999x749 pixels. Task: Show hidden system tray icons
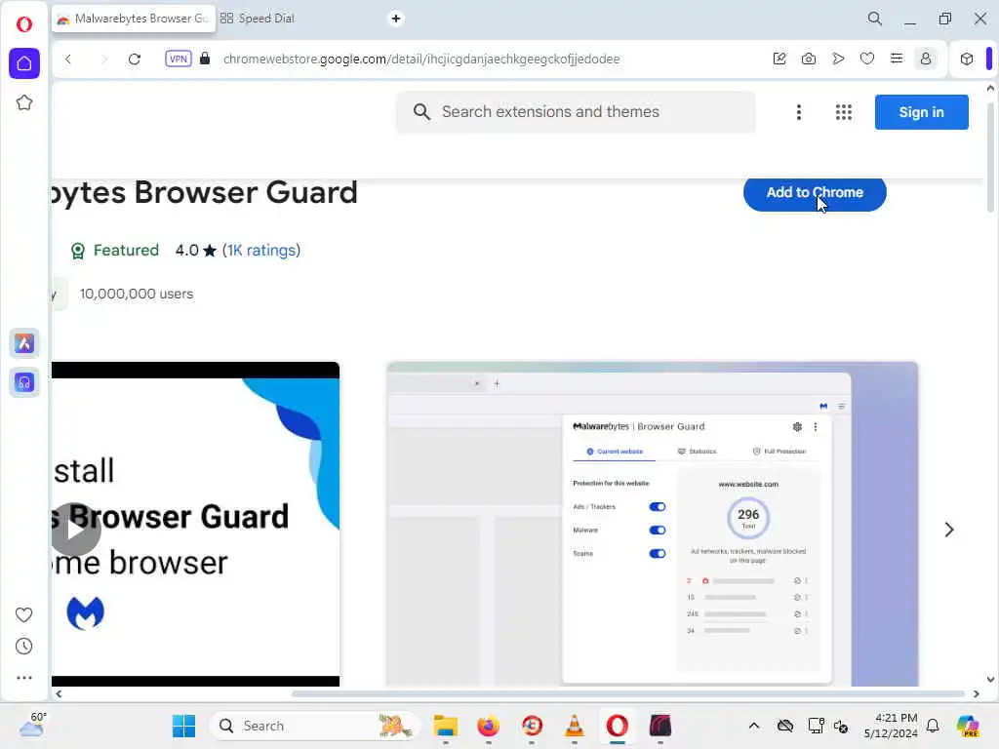(x=754, y=726)
